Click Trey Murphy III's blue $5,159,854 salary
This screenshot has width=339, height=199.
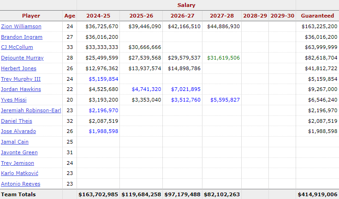click(x=103, y=79)
